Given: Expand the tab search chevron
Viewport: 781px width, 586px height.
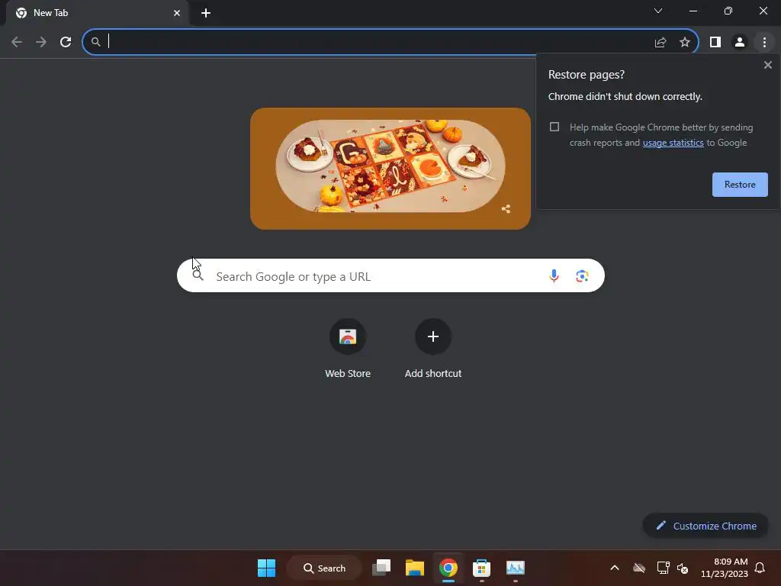Looking at the screenshot, I should [x=658, y=11].
